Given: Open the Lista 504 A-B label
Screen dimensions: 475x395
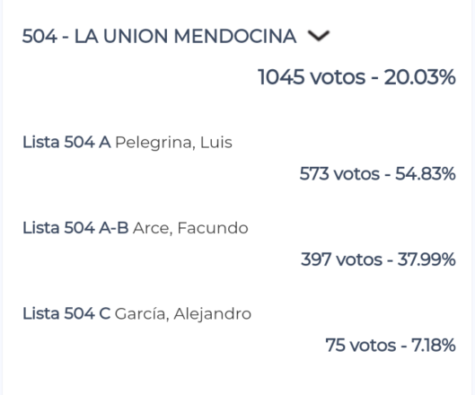Looking at the screenshot, I should (x=75, y=228).
